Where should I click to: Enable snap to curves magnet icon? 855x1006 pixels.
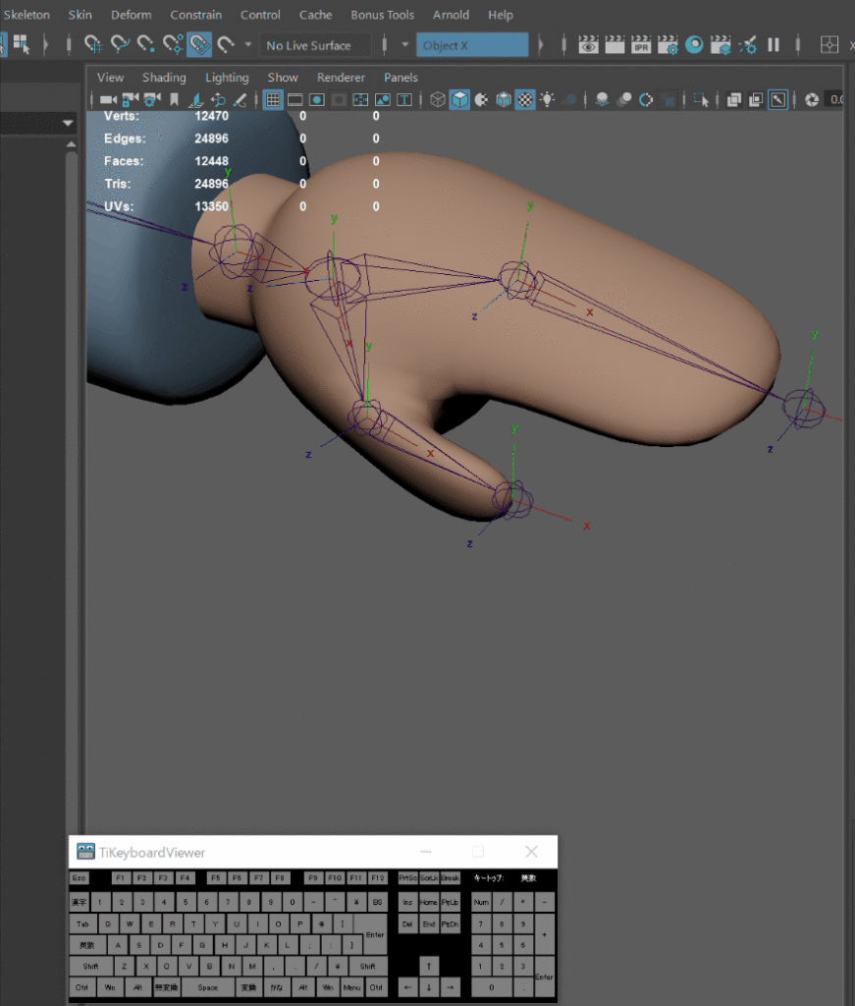pos(120,44)
